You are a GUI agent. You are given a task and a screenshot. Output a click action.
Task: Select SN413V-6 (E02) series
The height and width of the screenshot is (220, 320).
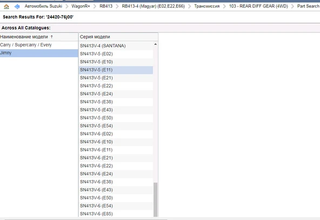coord(116,134)
